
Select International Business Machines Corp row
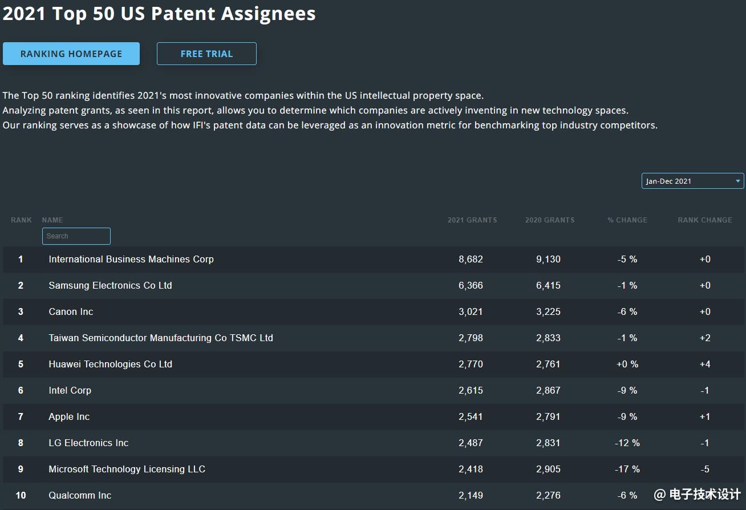pos(131,260)
